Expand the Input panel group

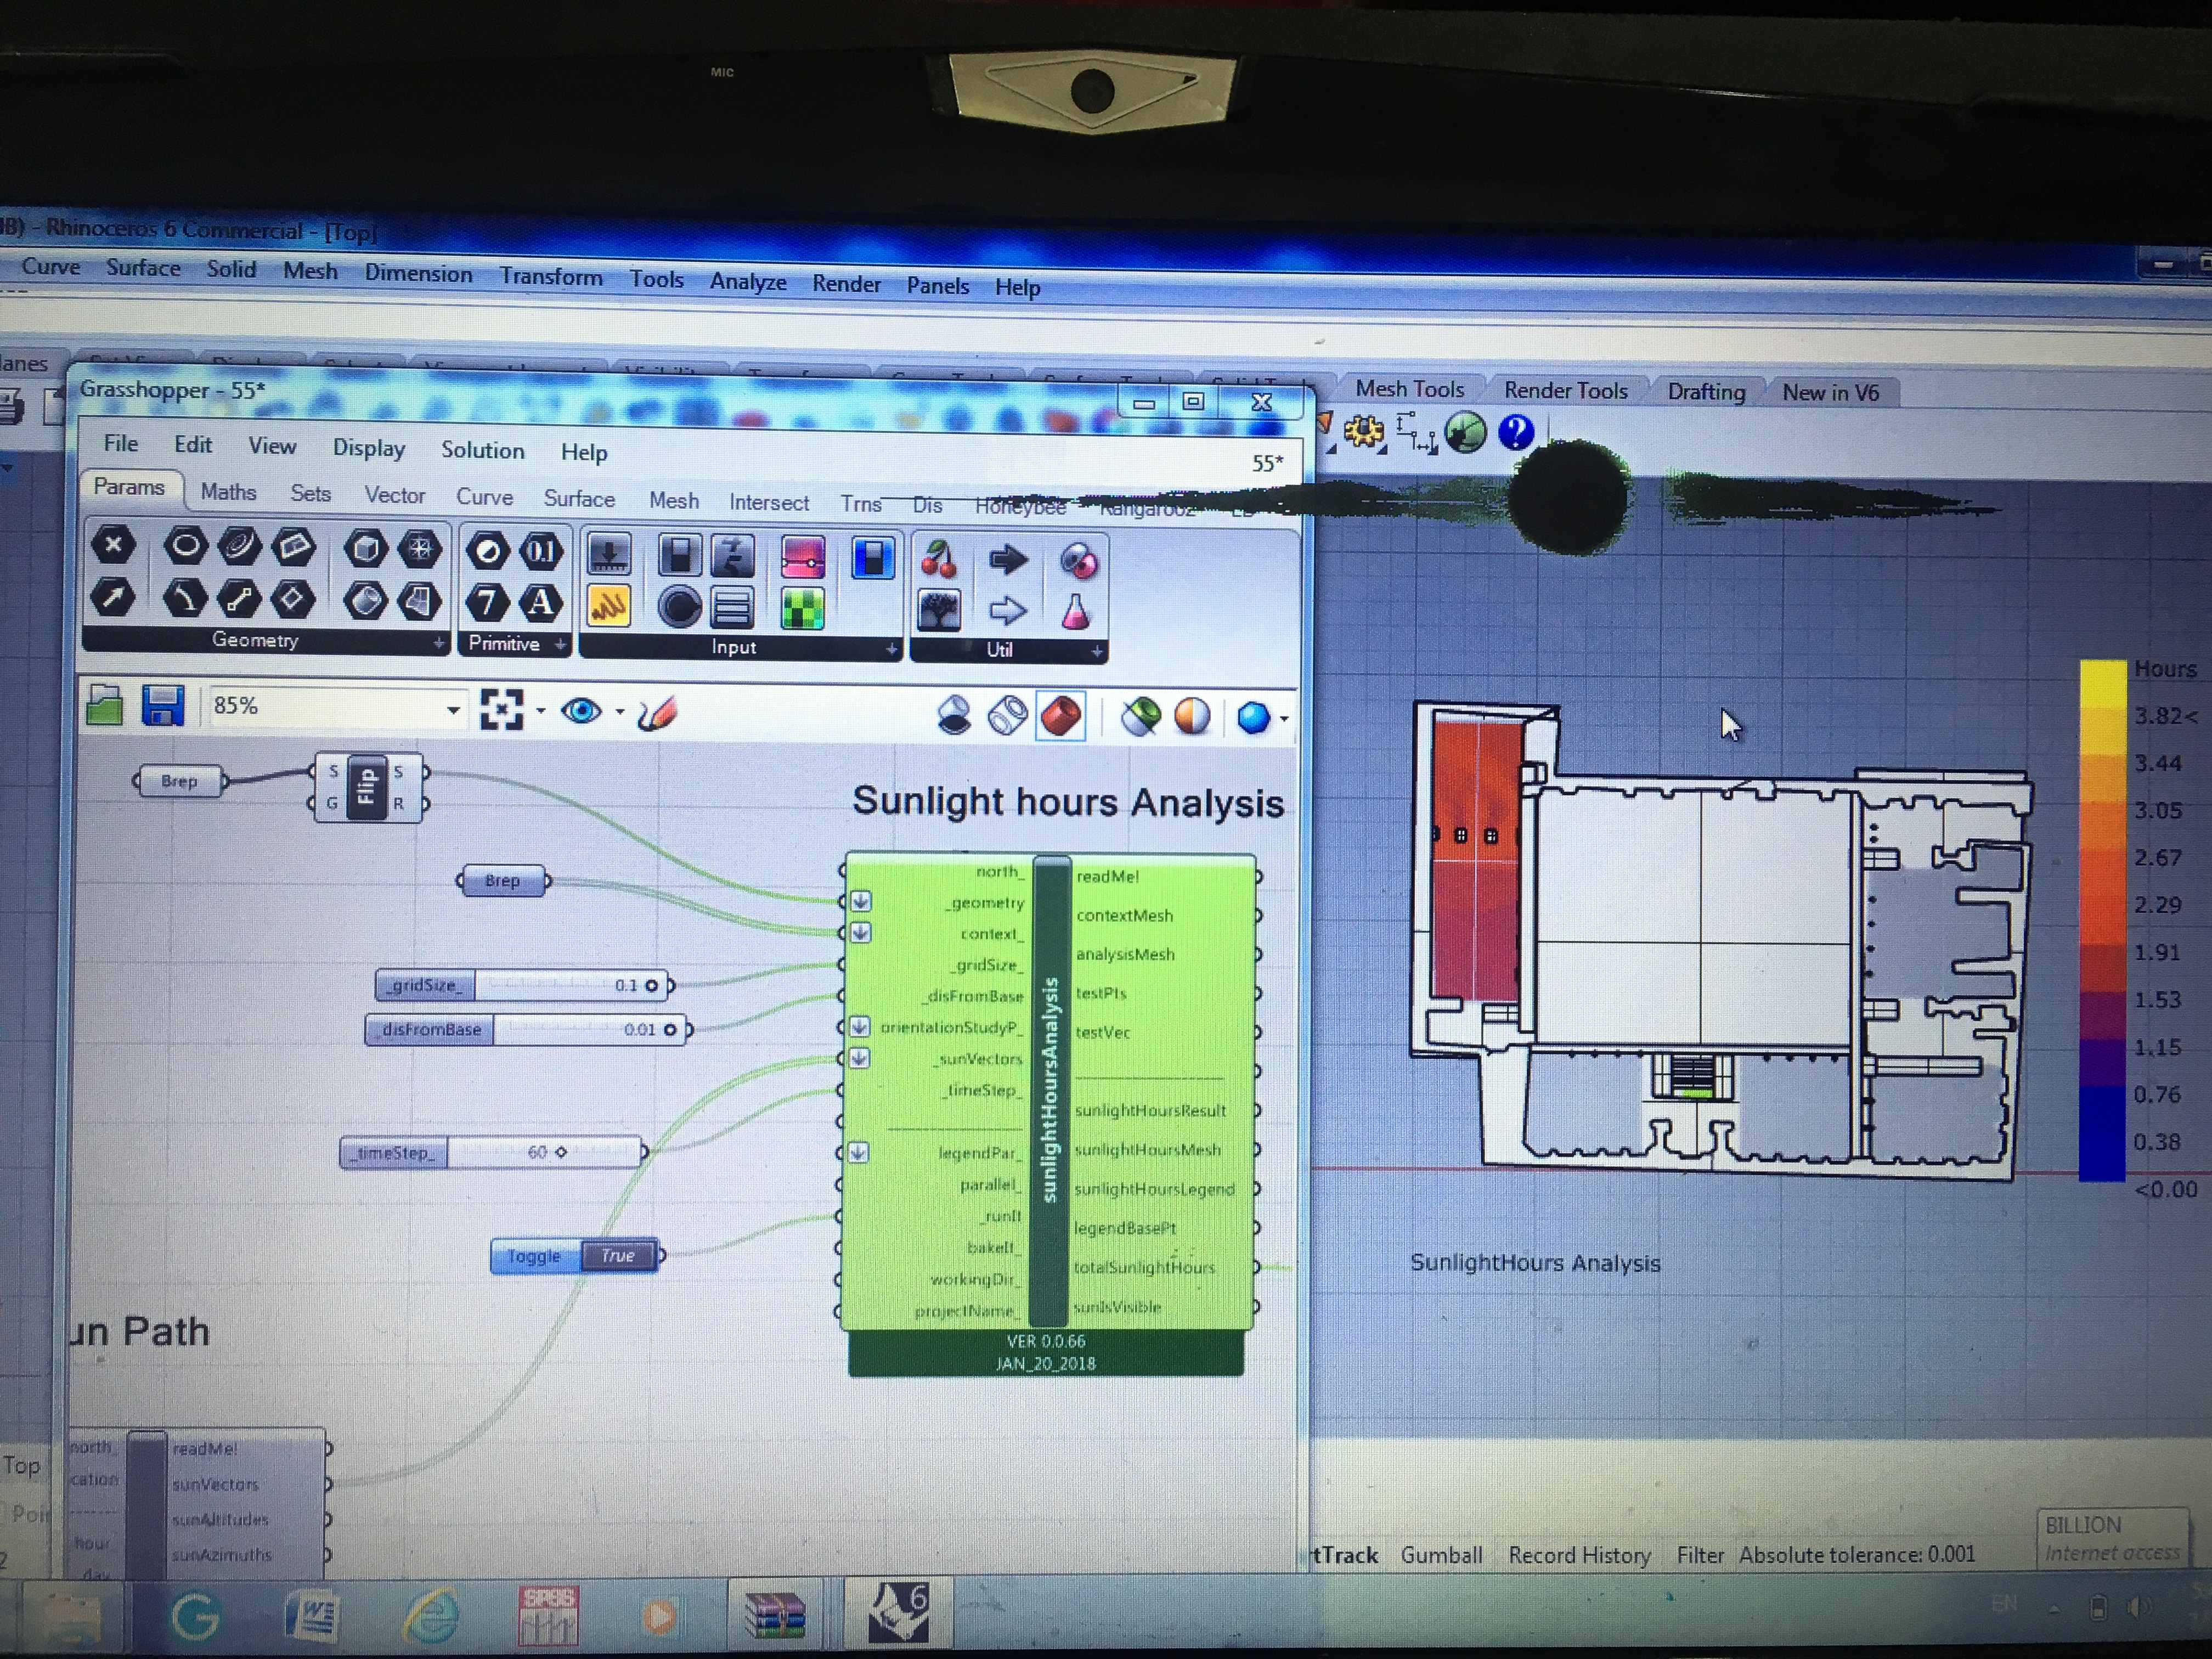[x=891, y=650]
